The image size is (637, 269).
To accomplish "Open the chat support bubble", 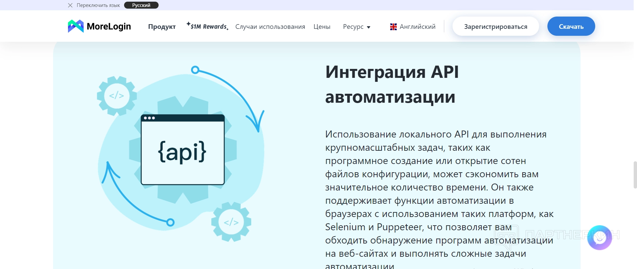I will (x=600, y=238).
